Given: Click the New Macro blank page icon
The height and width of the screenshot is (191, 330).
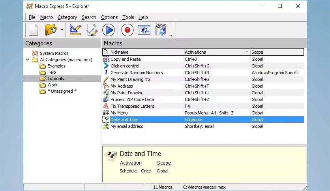Looking at the screenshot, I should pyautogui.click(x=33, y=30).
